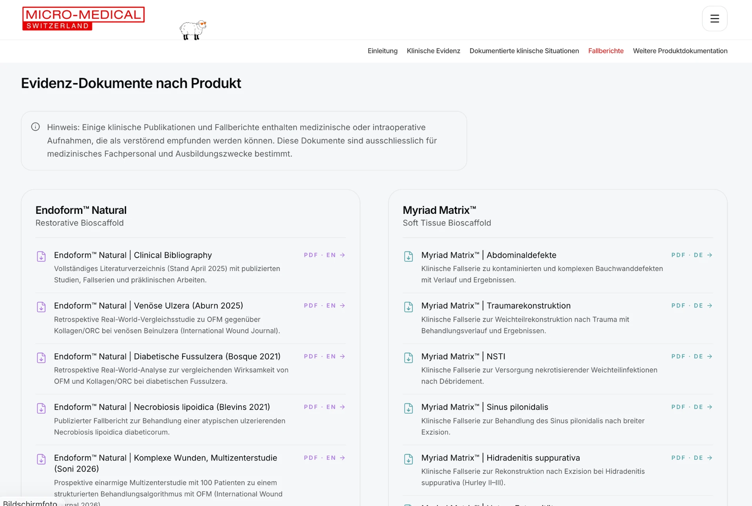
Task: Click the 'Myriad Matrix™' card heading
Action: (439, 210)
